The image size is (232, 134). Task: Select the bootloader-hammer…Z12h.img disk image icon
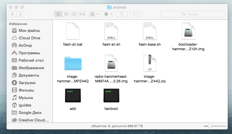pos(188,31)
